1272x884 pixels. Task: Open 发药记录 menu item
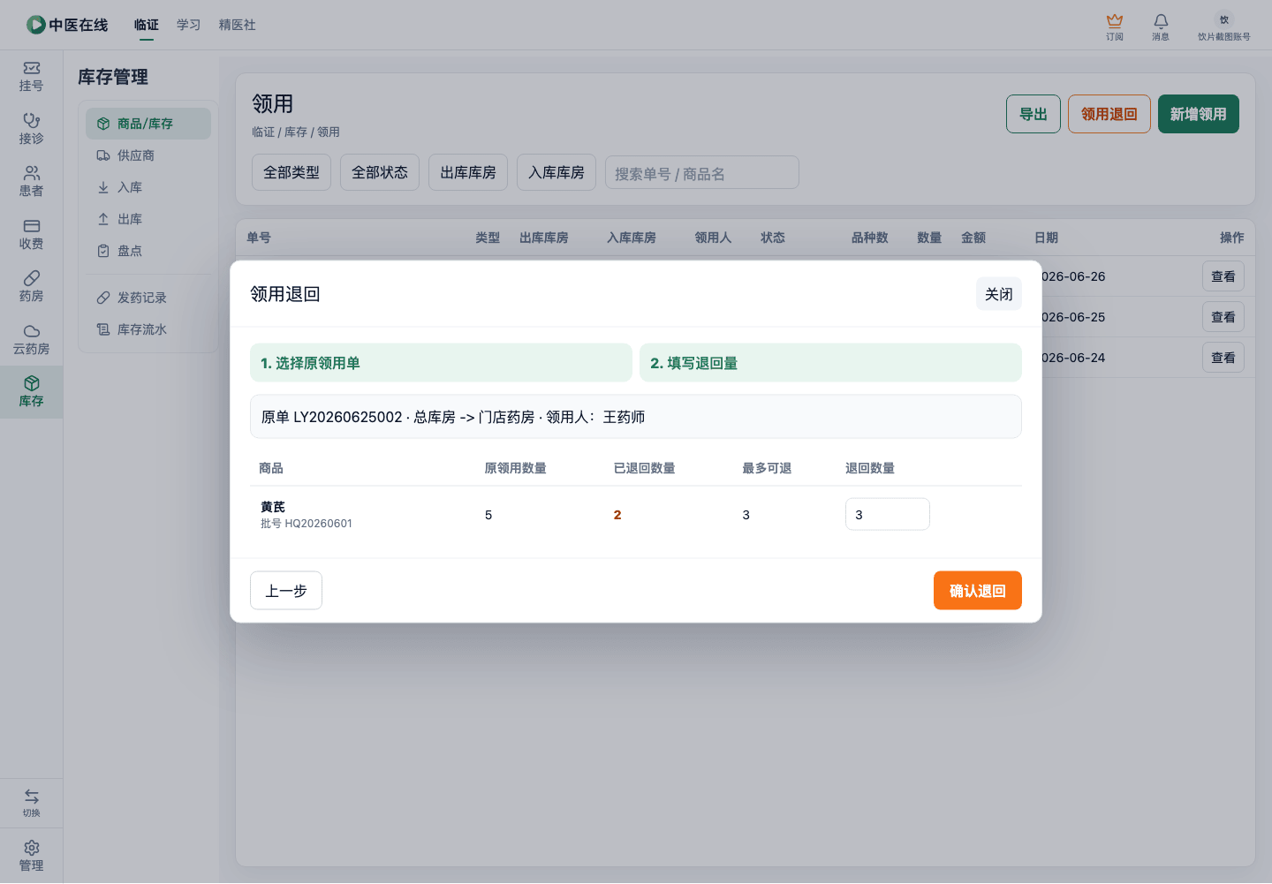pos(148,298)
